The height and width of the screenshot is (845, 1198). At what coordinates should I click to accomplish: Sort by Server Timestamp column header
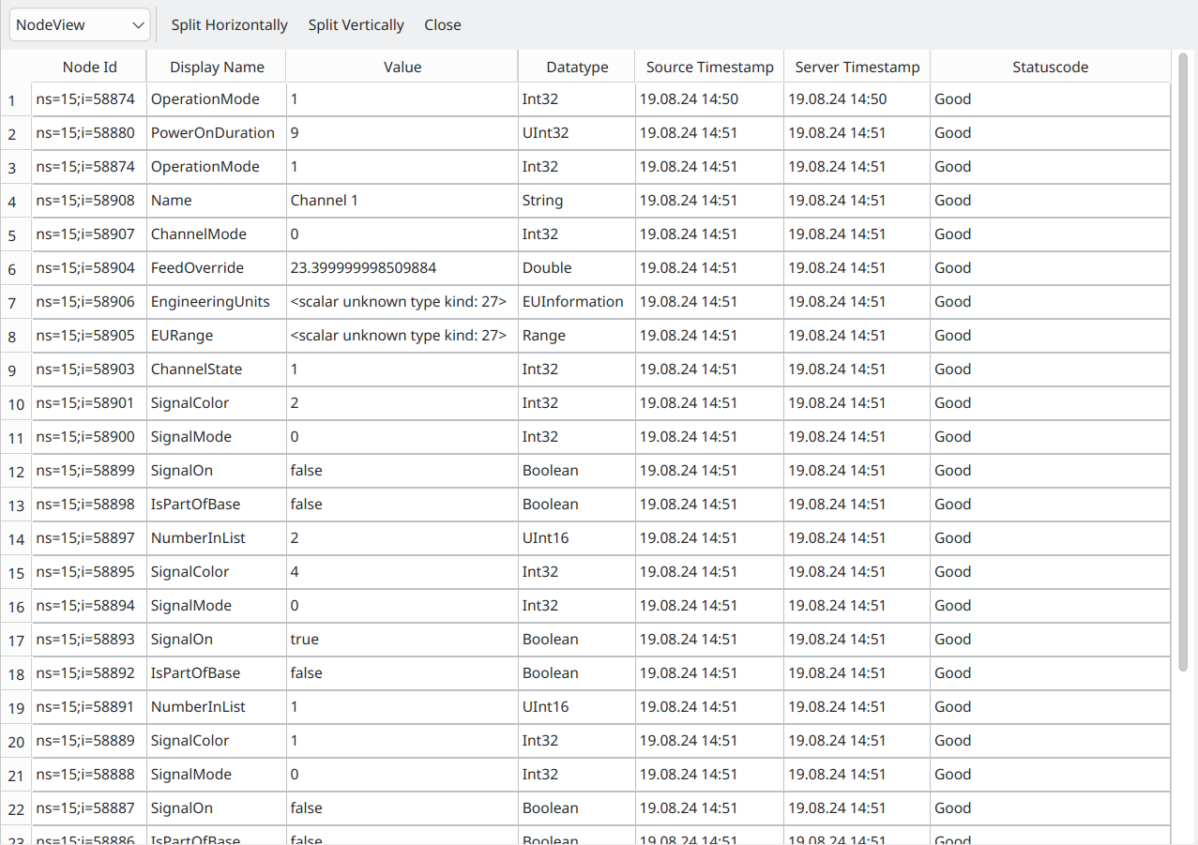tap(857, 67)
